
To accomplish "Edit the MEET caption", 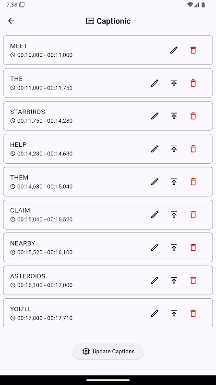I will 174,51.
